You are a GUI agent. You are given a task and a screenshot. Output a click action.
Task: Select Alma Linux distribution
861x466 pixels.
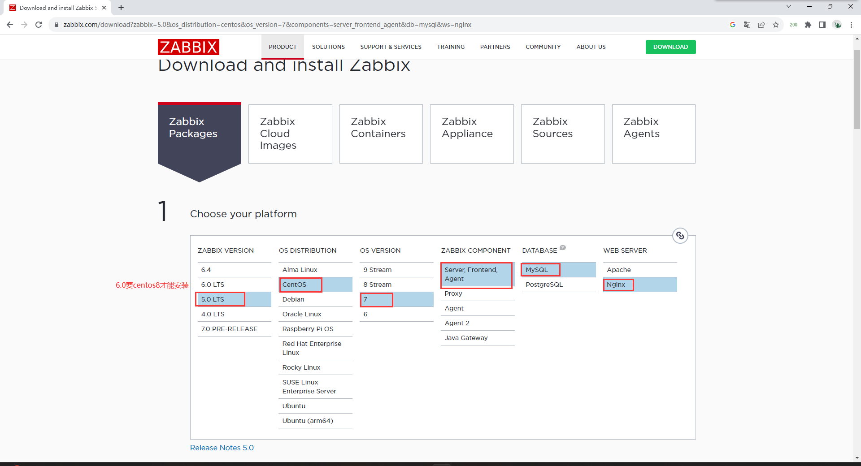point(315,270)
